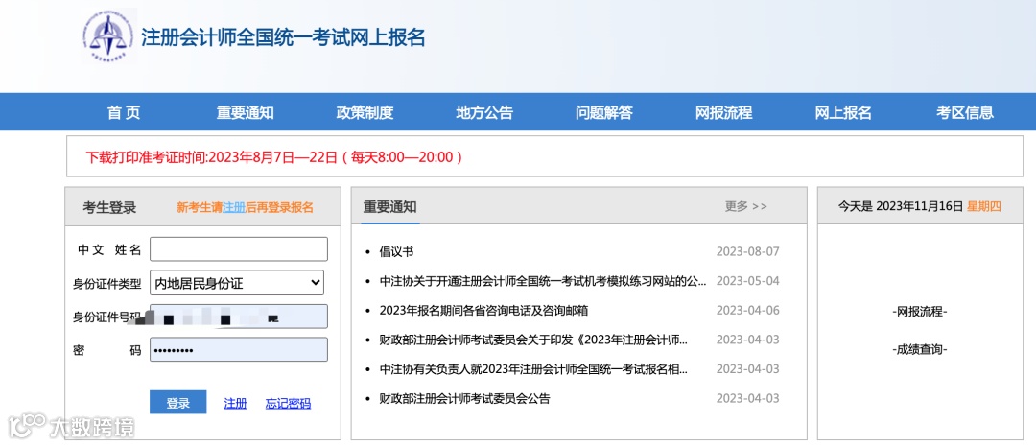
Task: Click the 2023-04-06 date text
Action: point(748,310)
